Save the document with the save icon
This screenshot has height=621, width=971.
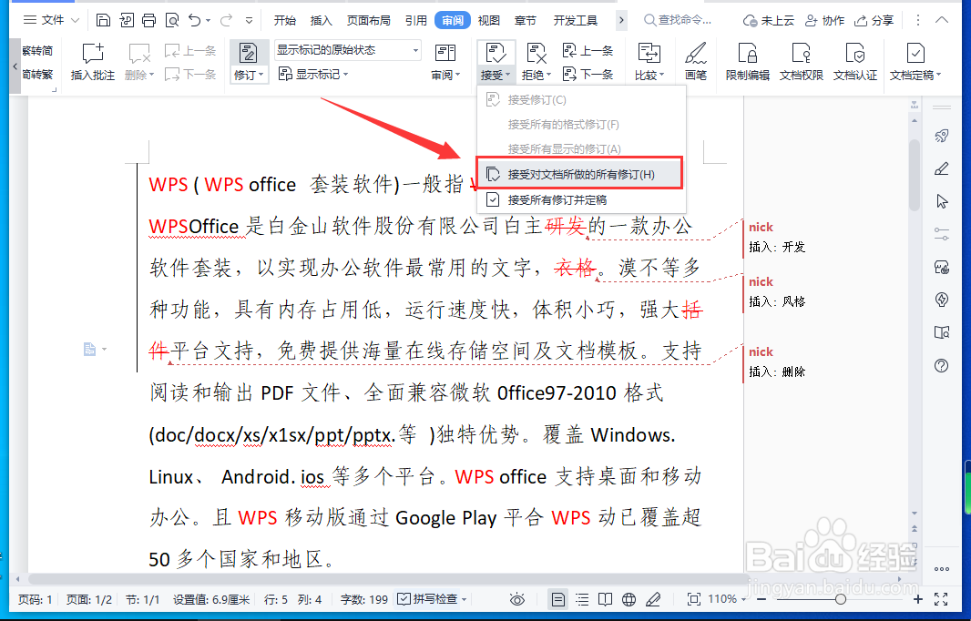tap(104, 20)
